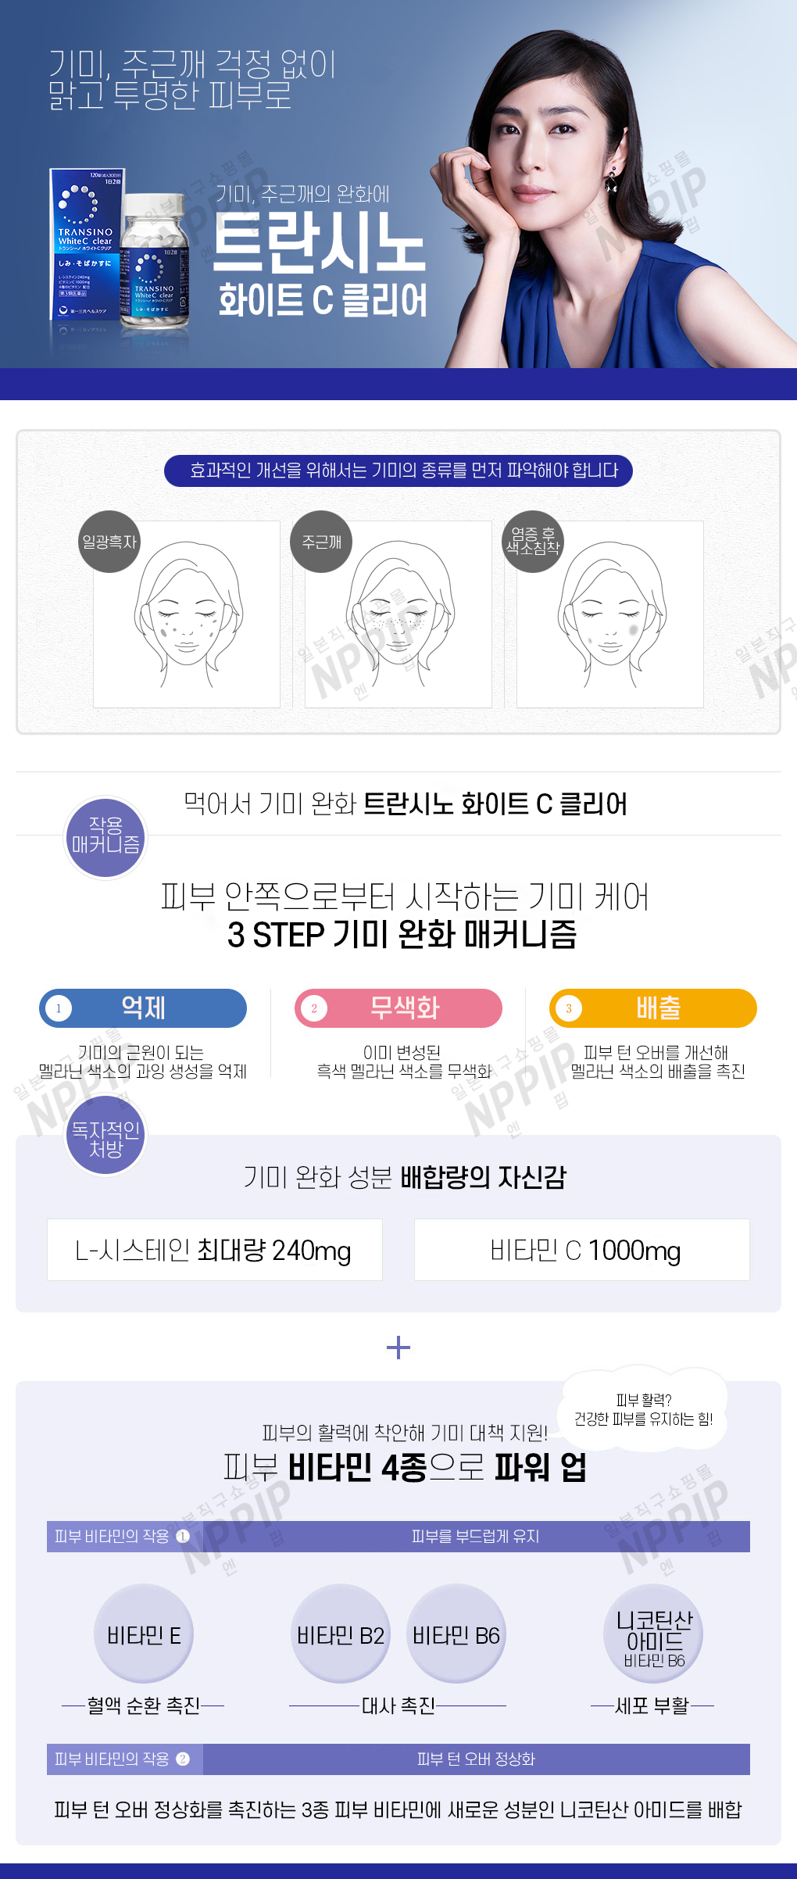Click the pink 무색화 step pill
This screenshot has width=797, height=1879.
coord(398,1008)
